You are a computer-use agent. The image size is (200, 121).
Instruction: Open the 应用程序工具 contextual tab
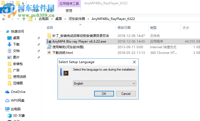[x=69, y=4]
